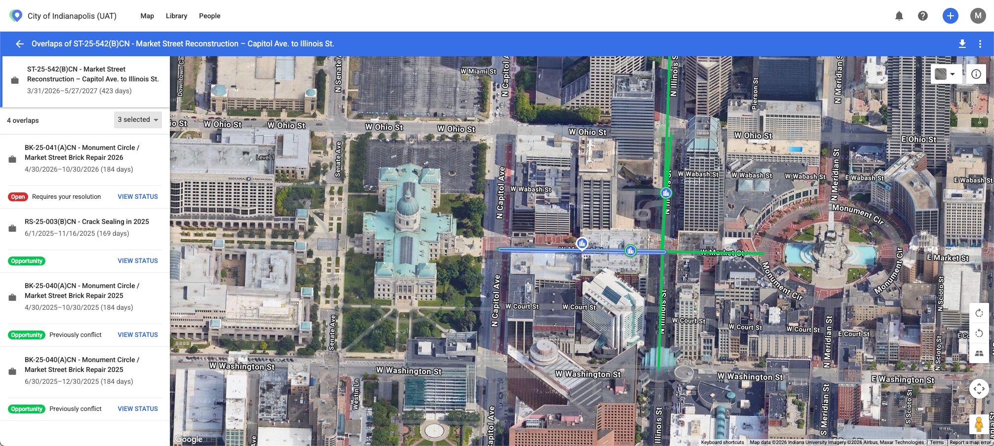Toggle the map tilt view
994x446 pixels.
coord(979,353)
